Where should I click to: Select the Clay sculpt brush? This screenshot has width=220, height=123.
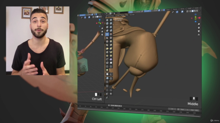click(107, 24)
